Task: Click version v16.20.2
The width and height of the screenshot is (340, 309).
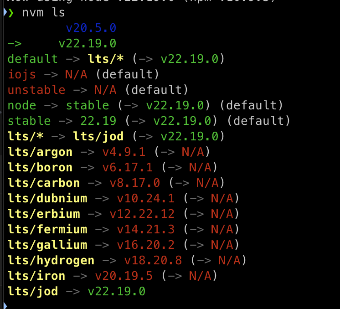Action: 146,245
